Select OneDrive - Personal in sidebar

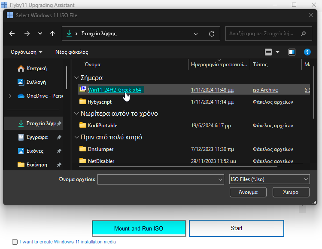(x=40, y=96)
